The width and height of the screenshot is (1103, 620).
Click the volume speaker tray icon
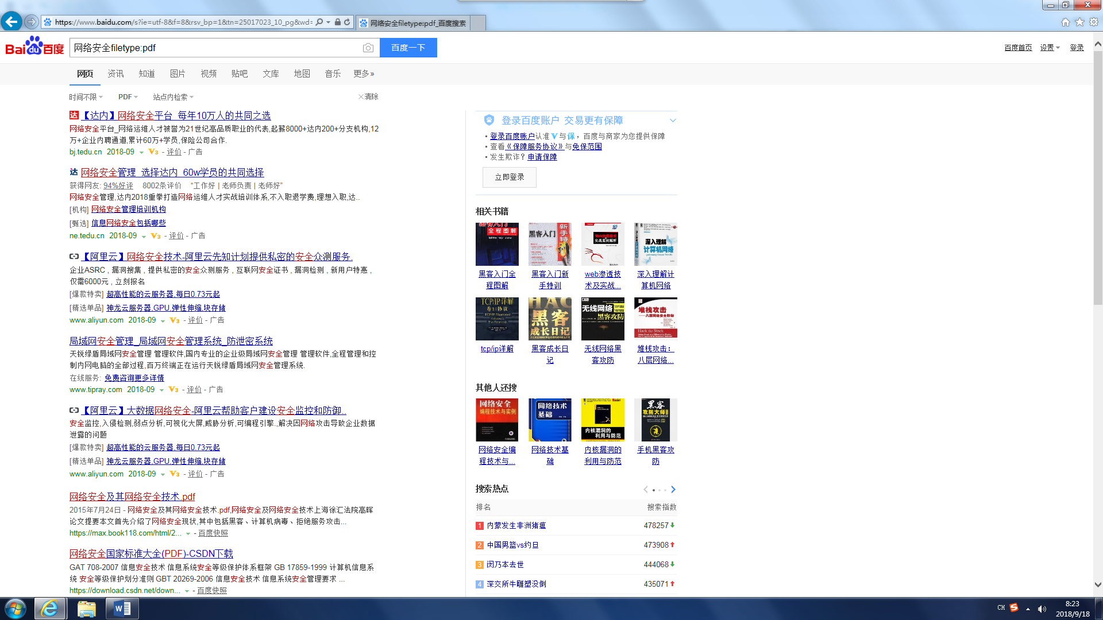click(1042, 609)
